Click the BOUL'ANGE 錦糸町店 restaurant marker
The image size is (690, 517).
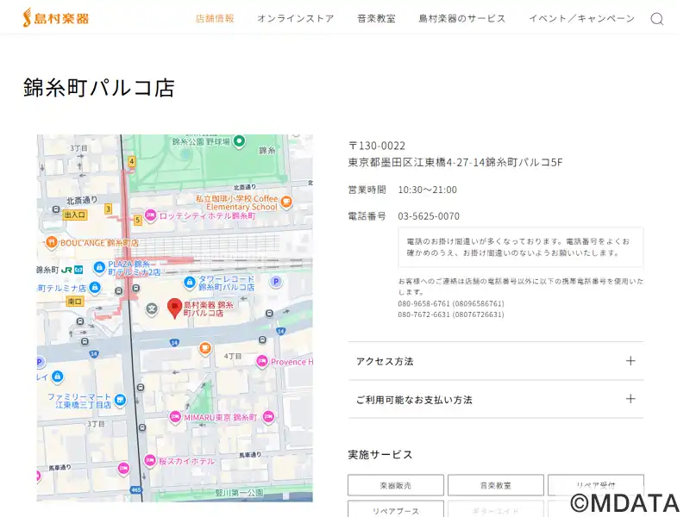tap(52, 243)
